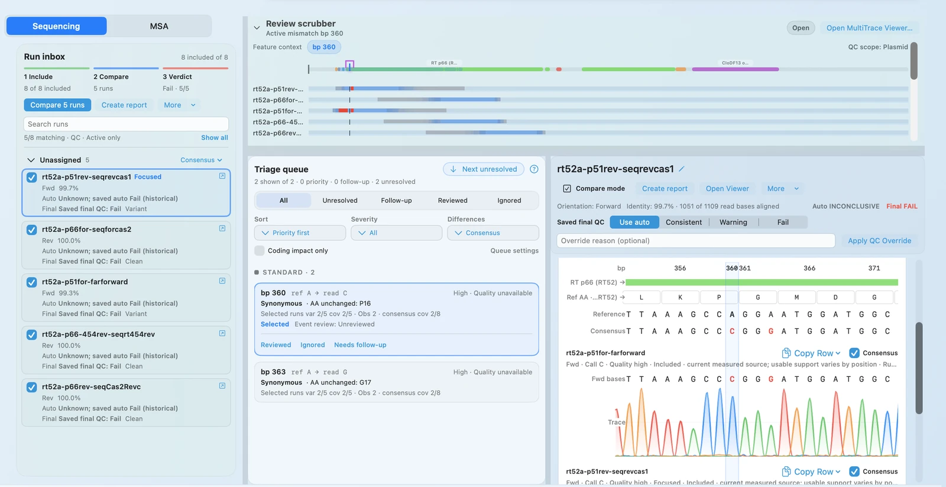Open the Severity All dropdown
Image resolution: width=946 pixels, height=487 pixels.
(396, 233)
